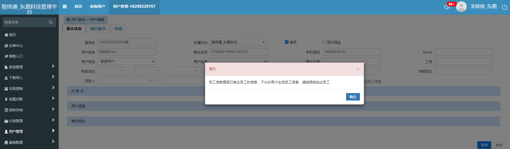This screenshot has height=149, width=510.
Task: Click the file icon beside 投保管理
Action: click(6, 67)
